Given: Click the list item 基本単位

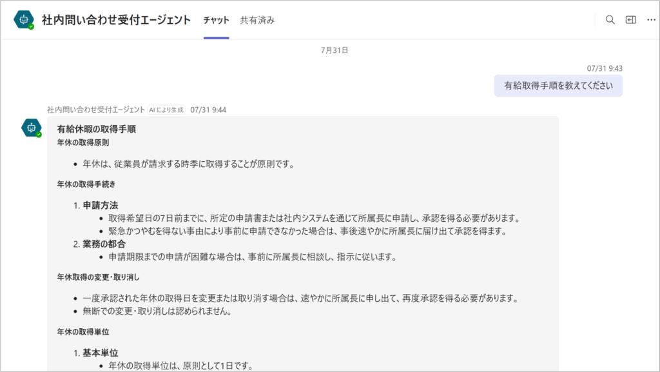Looking at the screenshot, I should pos(100,353).
